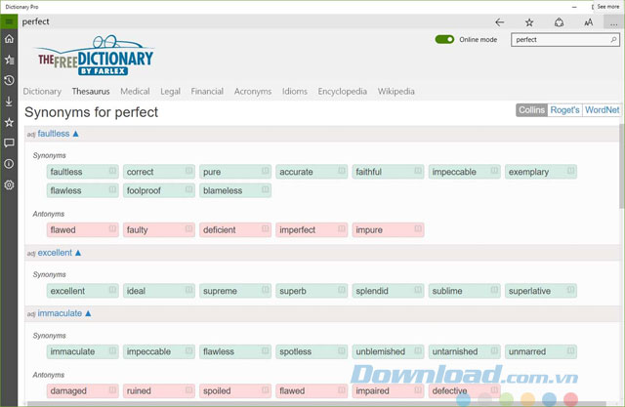The image size is (625, 407).
Task: Open the favorites list sidebar icon
Action: tap(9, 60)
